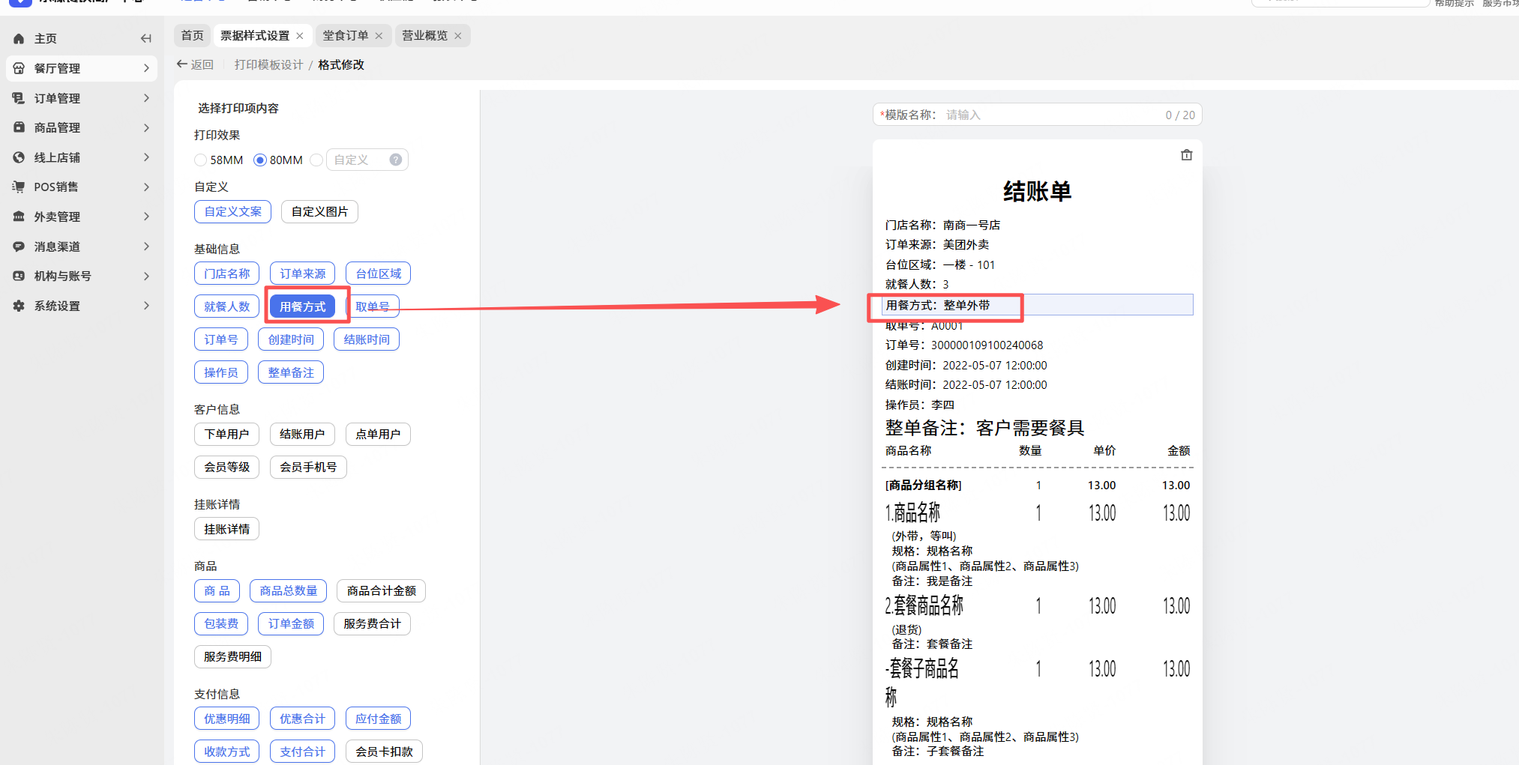Screen dimensions: 1519x765
Task: Switch to the 堂食订单 tab
Action: tap(346, 36)
